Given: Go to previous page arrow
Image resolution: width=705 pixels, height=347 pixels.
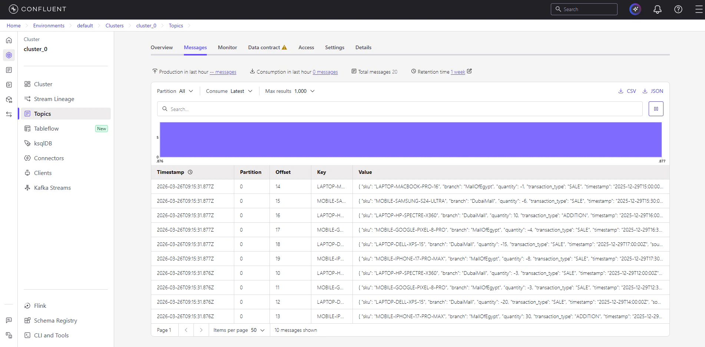Looking at the screenshot, I should (186, 330).
